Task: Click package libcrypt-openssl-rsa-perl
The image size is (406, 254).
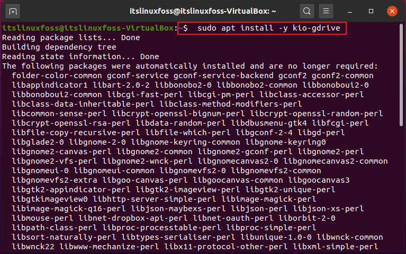Action: pyautogui.click(x=71, y=123)
